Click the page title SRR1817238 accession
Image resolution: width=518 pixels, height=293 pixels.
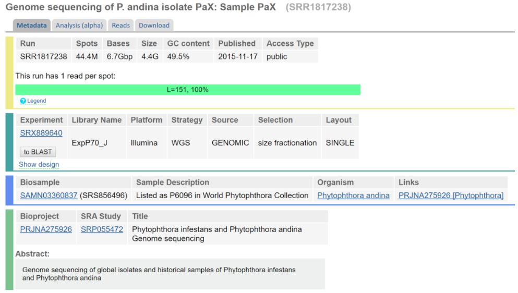[x=318, y=7]
